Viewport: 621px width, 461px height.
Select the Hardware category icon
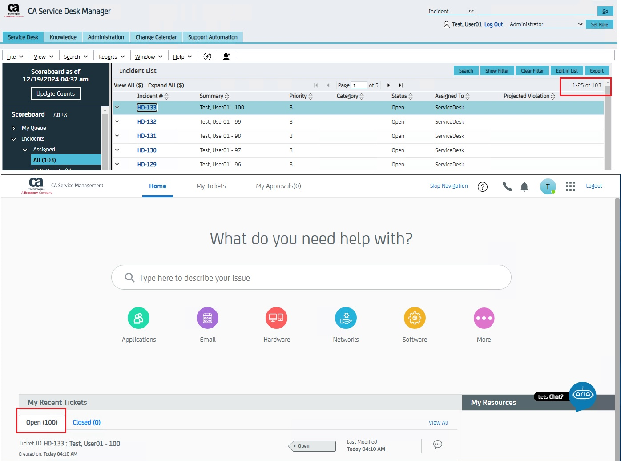point(276,318)
